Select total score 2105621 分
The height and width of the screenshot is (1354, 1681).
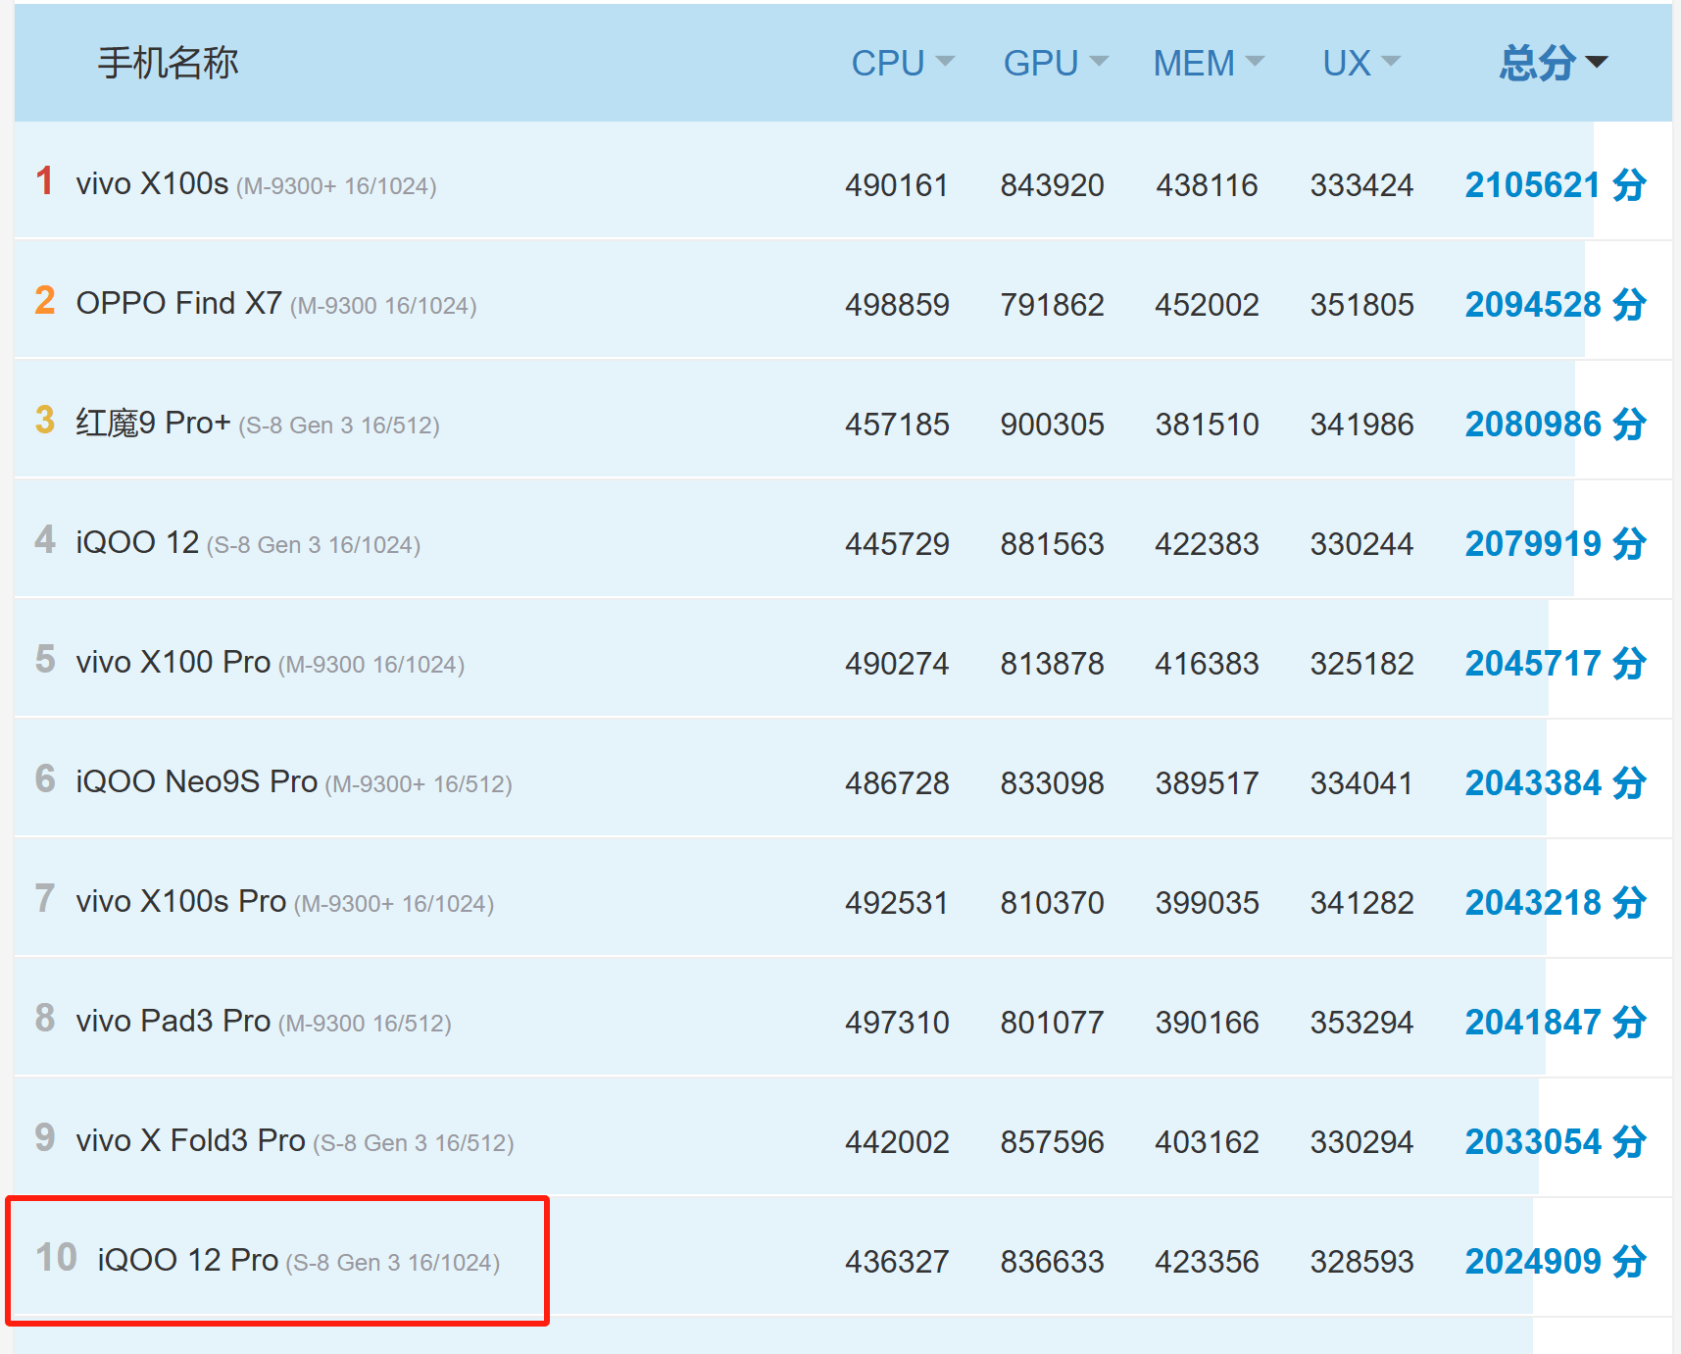click(1556, 184)
